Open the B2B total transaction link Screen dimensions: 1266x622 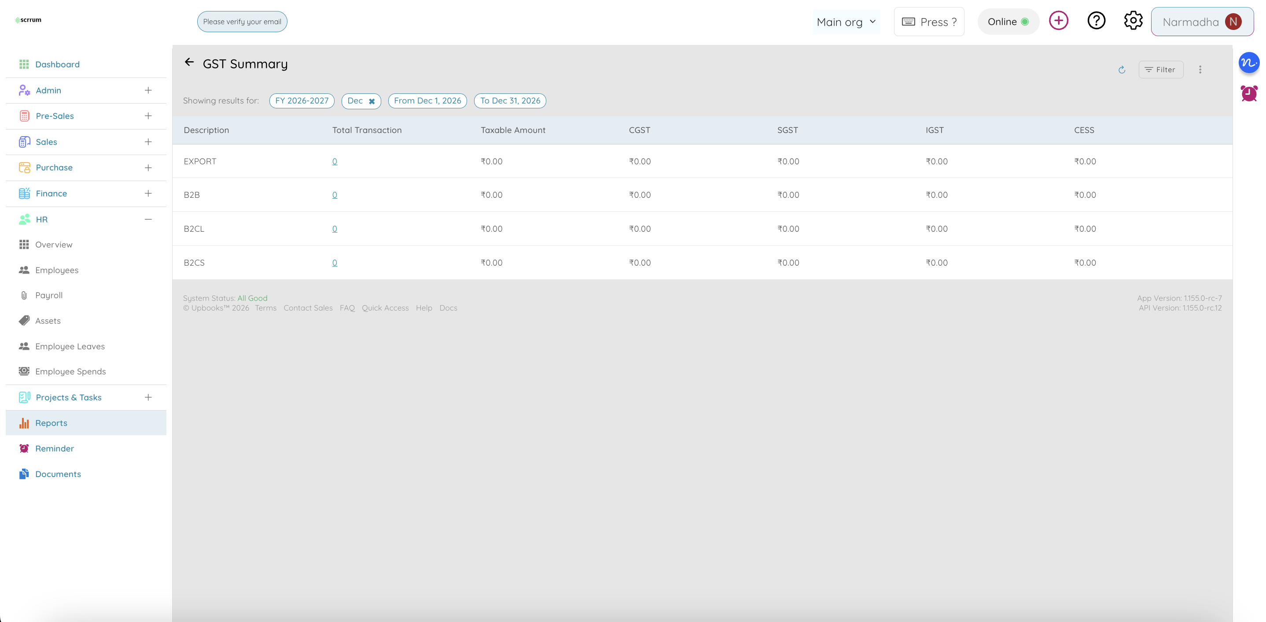[335, 195]
